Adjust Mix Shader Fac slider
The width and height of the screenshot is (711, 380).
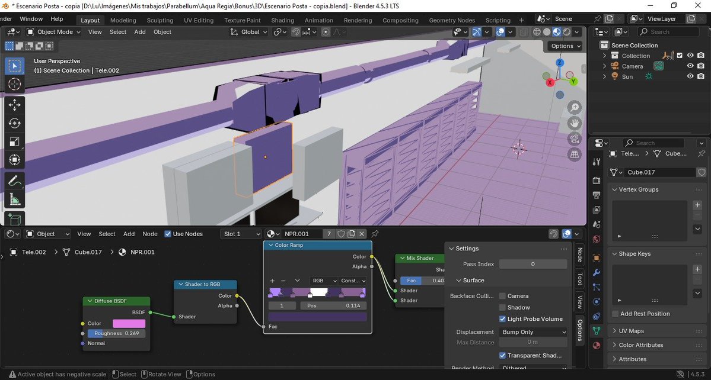pos(423,281)
